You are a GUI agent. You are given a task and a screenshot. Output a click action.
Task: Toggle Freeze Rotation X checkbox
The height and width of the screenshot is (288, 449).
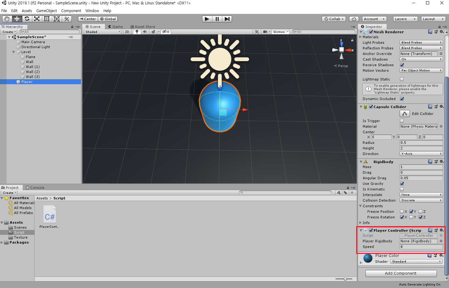(402, 217)
